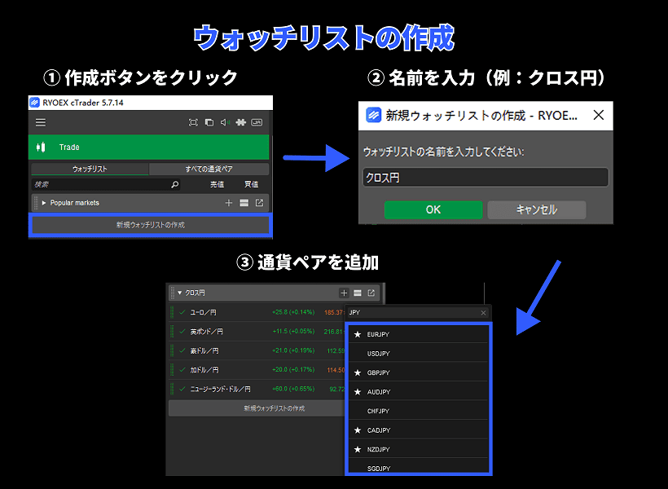Switch to the すべての通貨ペア tab
Image resolution: width=668 pixels, height=489 pixels.
tap(209, 170)
